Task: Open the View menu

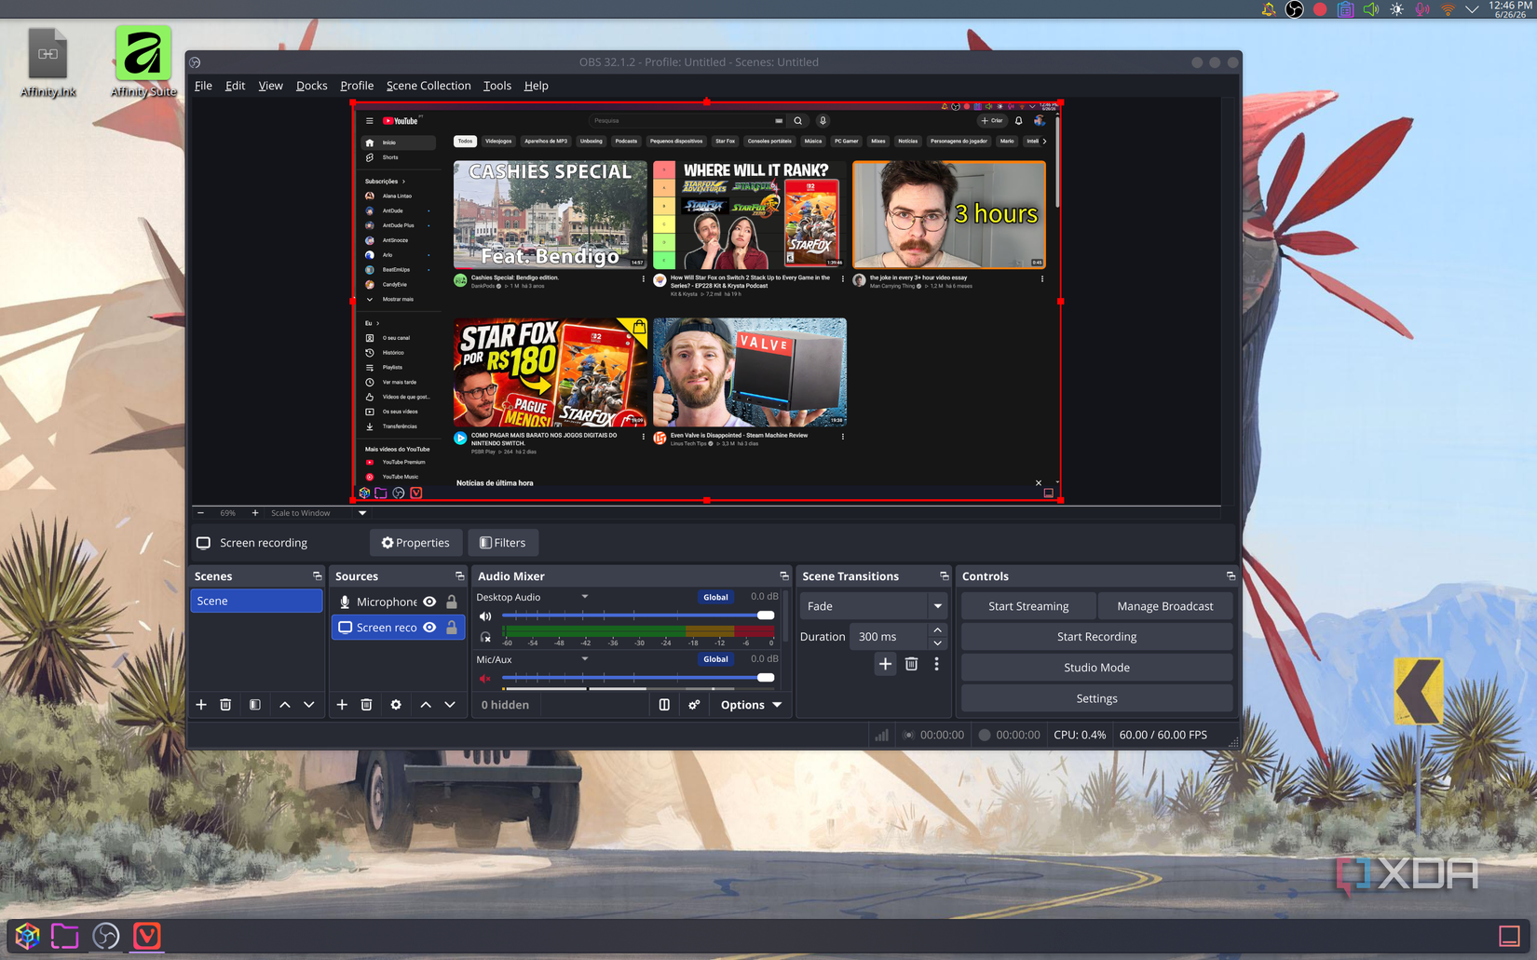Action: [270, 86]
